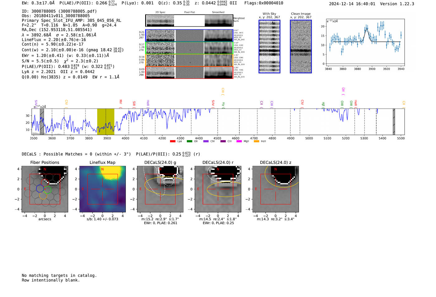The height and width of the screenshot is (297, 436).
Task: Click the 2D Spec column header
Action: (x=160, y=12)
